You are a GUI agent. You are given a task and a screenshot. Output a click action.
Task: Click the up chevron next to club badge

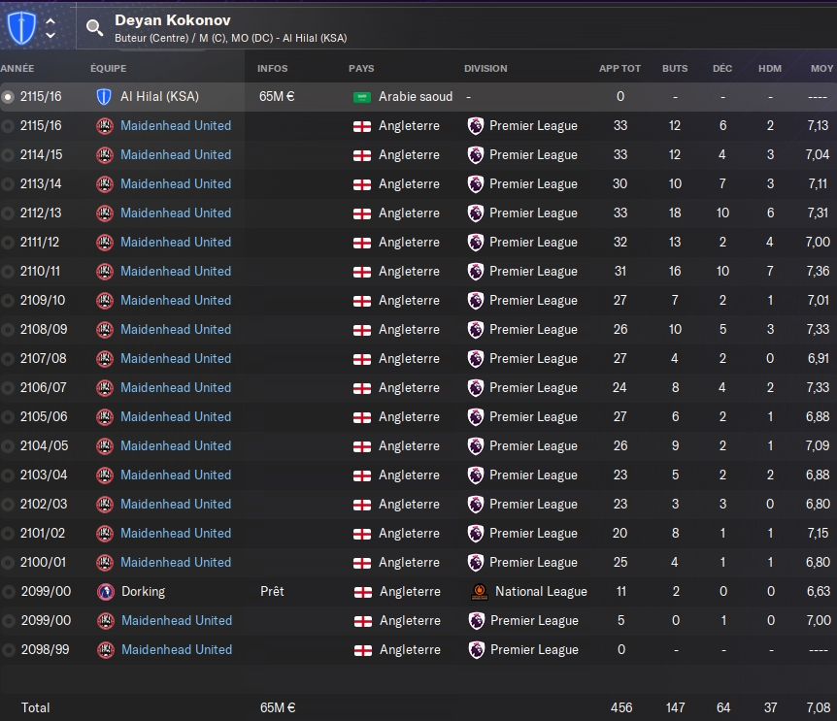(x=50, y=20)
